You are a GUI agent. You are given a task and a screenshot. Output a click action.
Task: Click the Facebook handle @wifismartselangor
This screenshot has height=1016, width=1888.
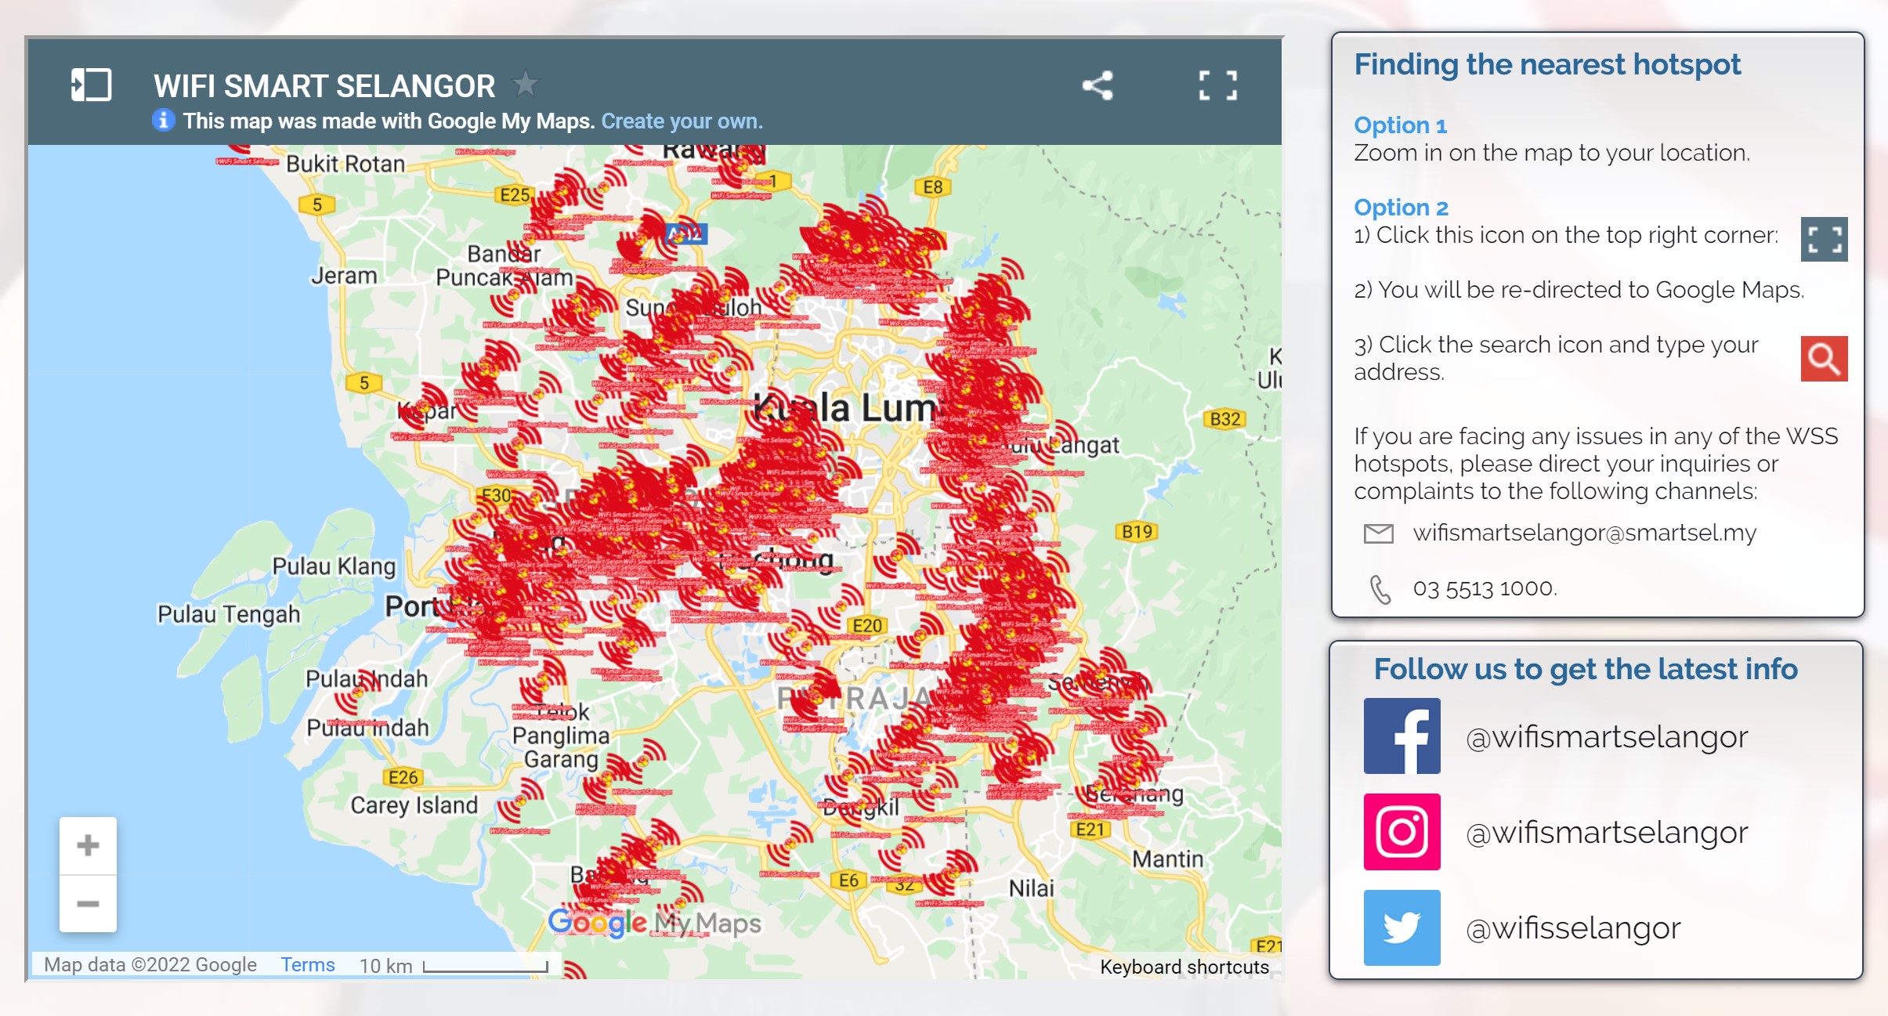pos(1607,737)
